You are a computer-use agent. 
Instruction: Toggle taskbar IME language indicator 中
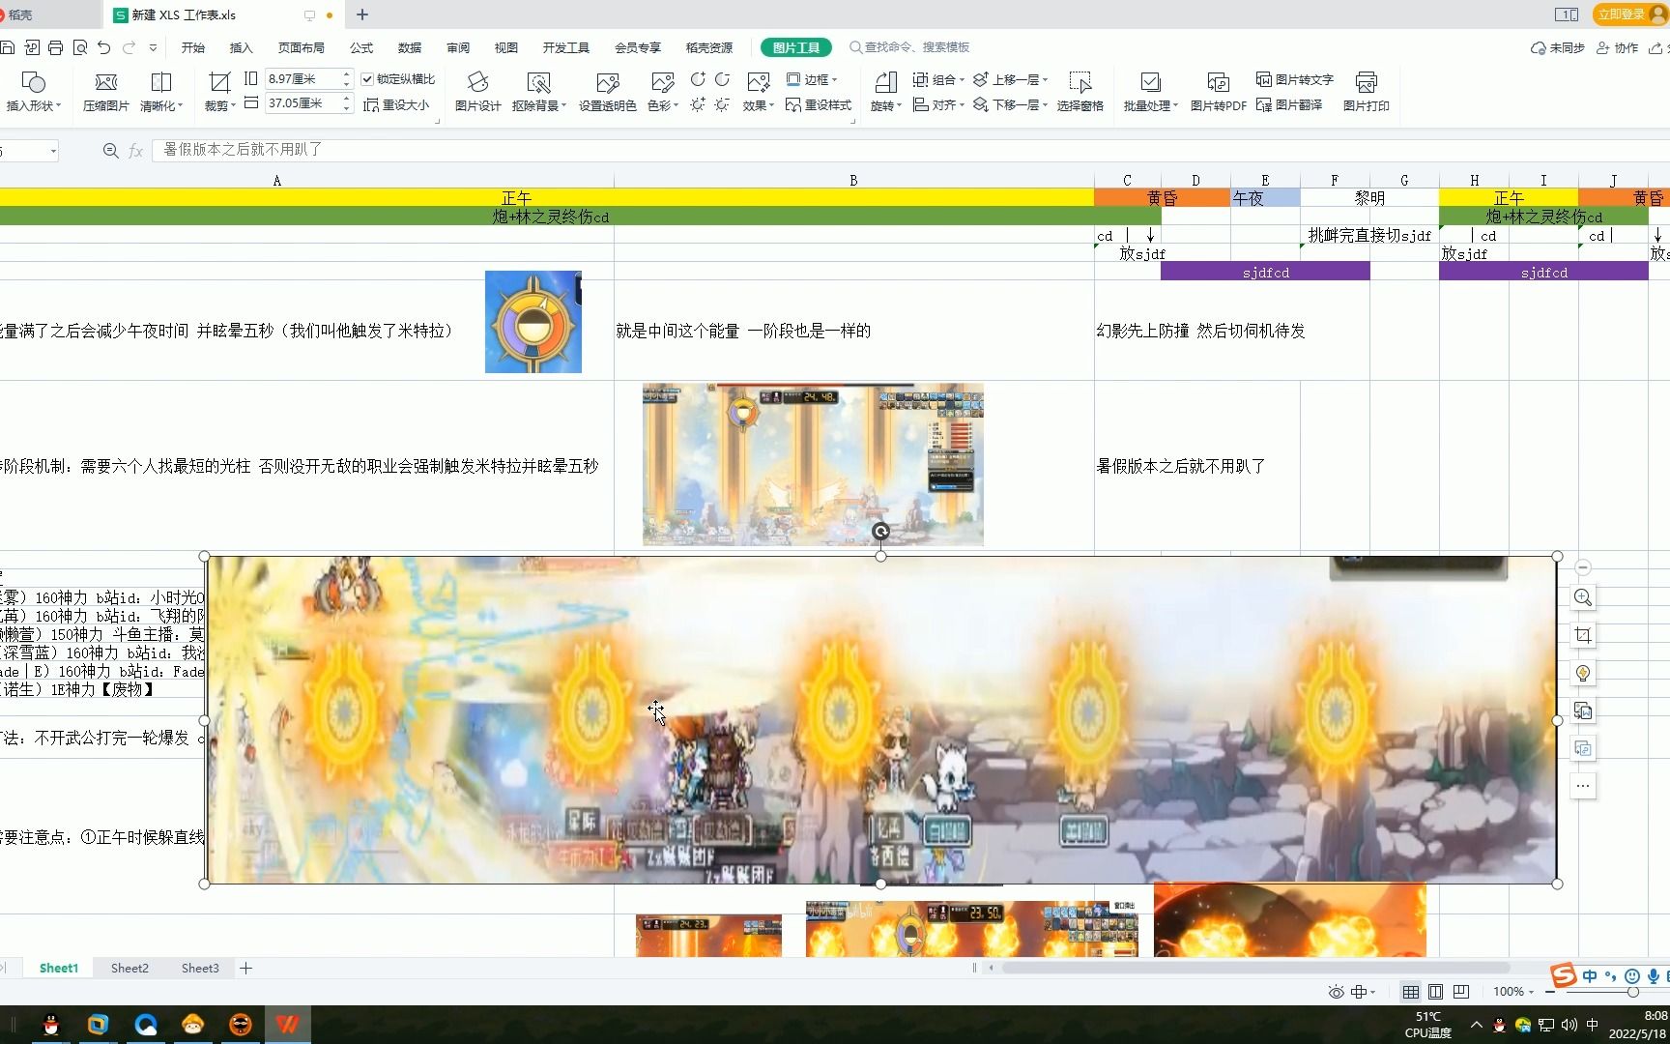1592,1025
